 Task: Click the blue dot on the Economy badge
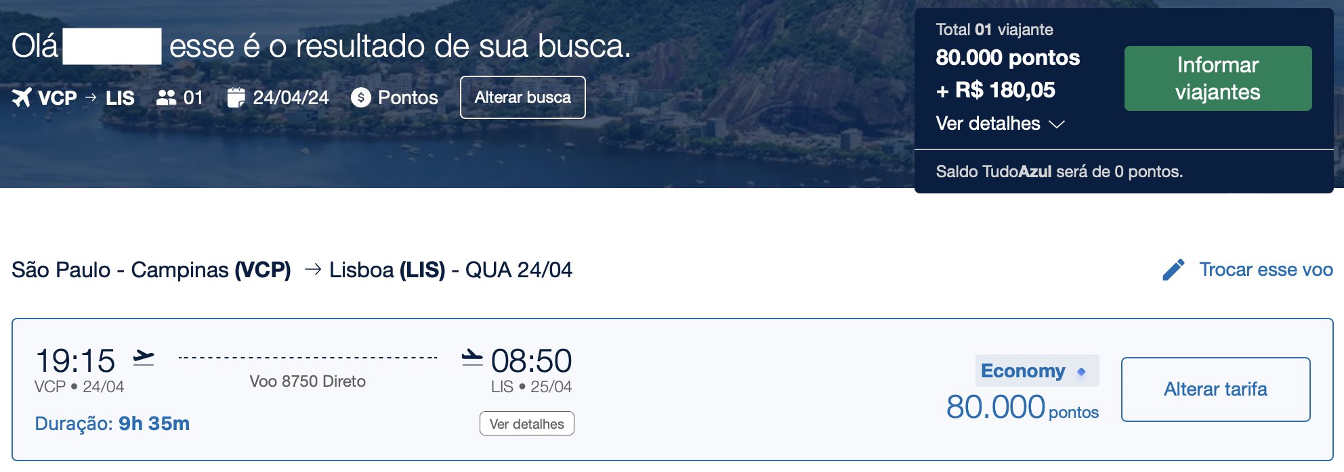(1081, 371)
